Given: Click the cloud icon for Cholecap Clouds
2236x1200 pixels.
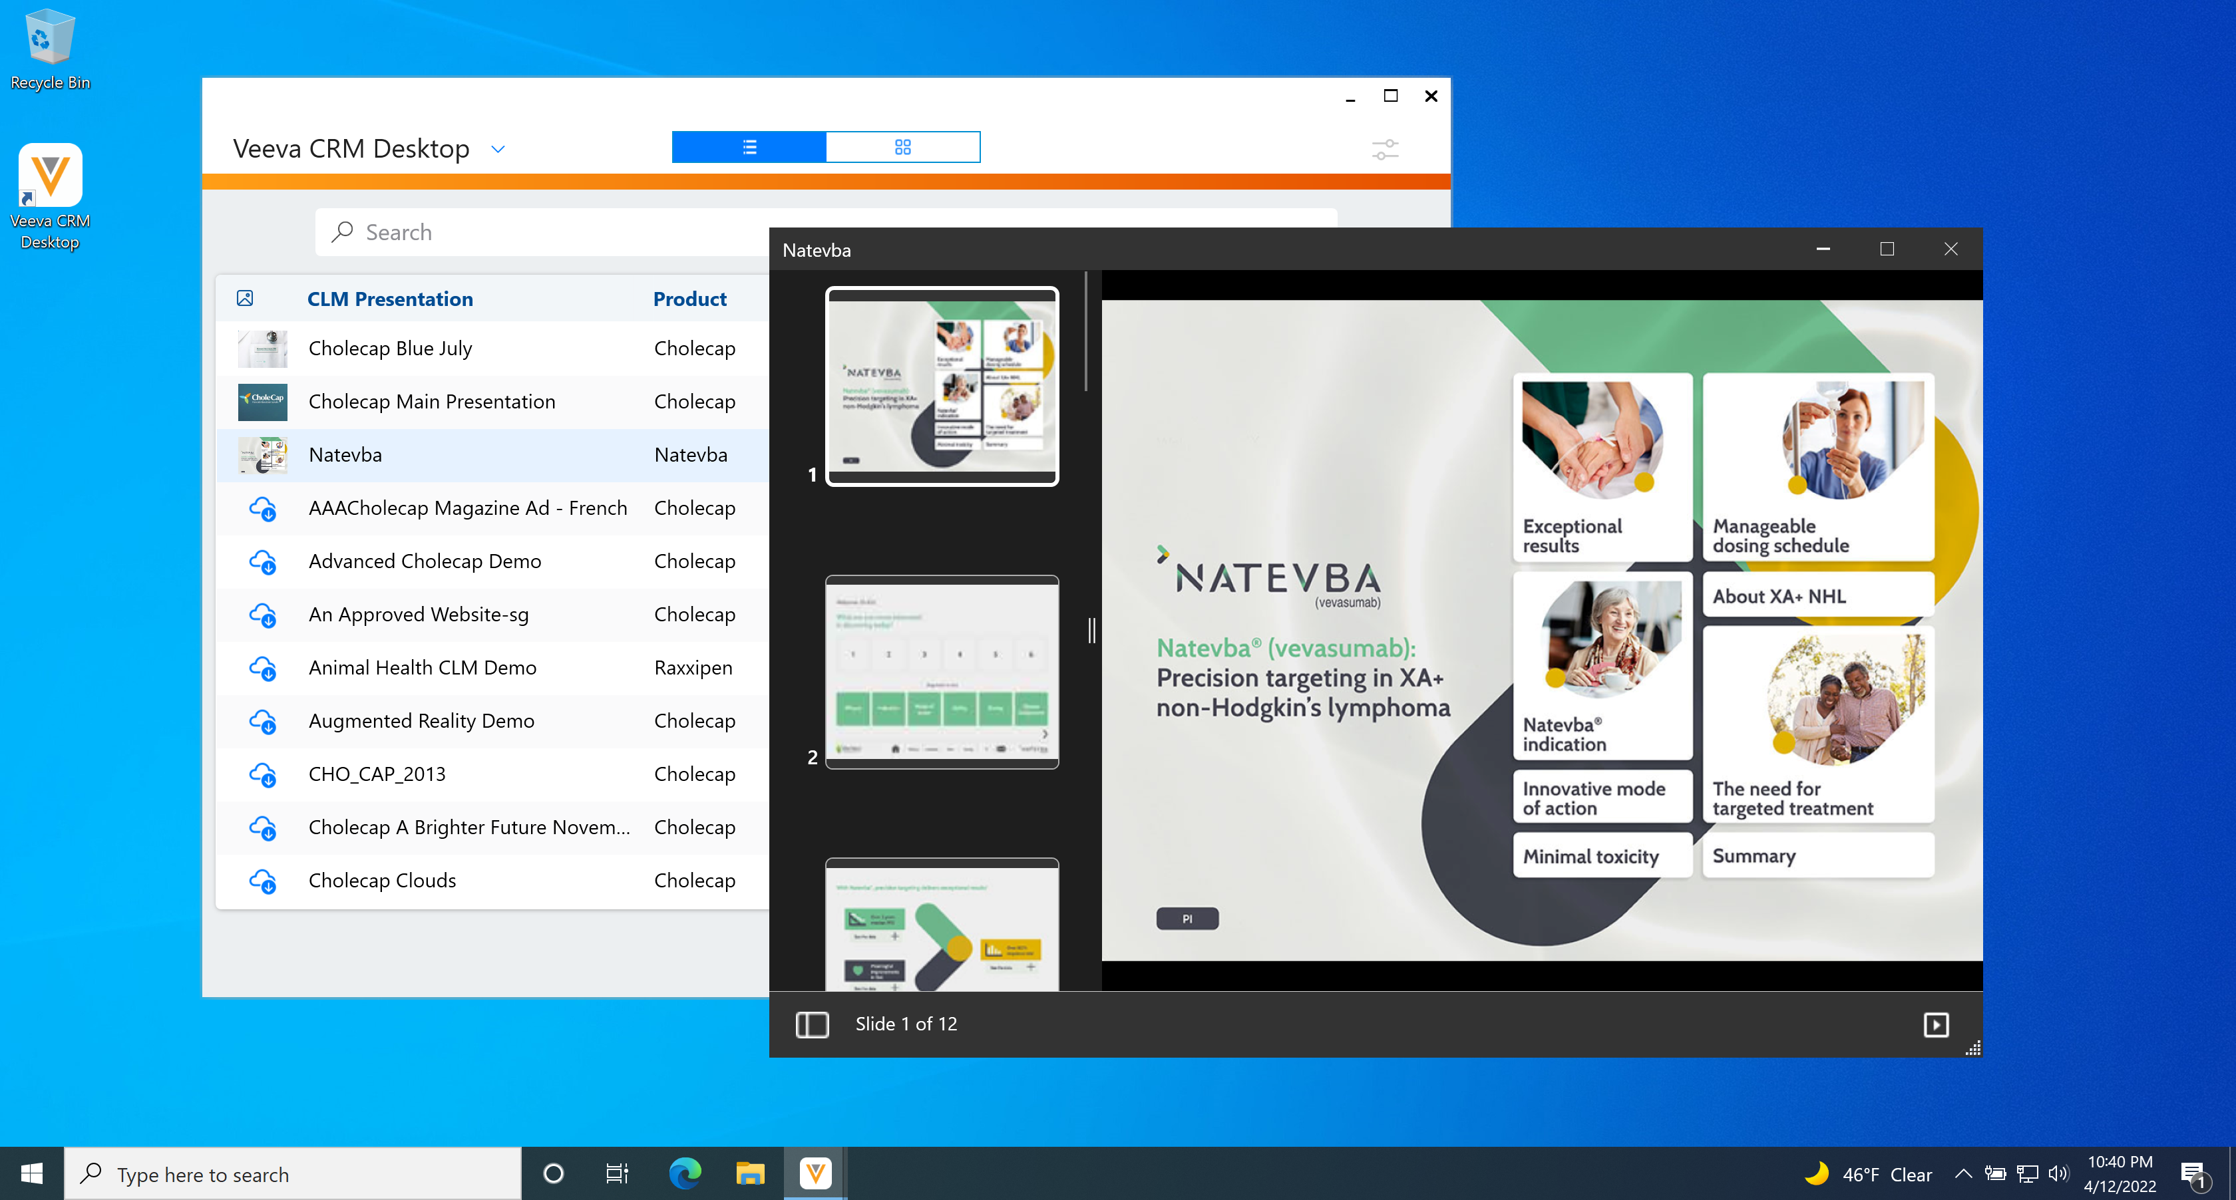Looking at the screenshot, I should pyautogui.click(x=262, y=881).
